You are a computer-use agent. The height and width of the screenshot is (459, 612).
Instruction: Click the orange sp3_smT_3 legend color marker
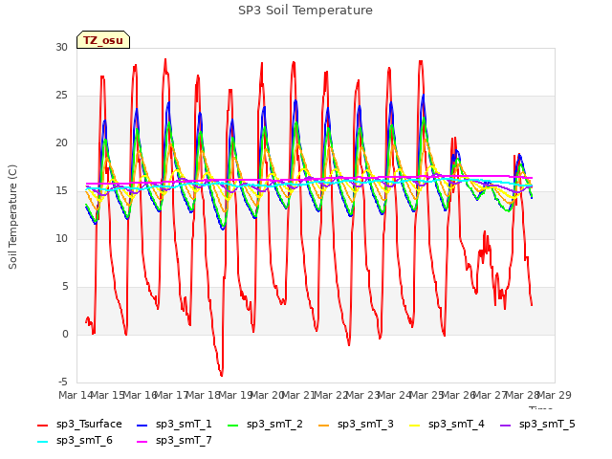(323, 425)
